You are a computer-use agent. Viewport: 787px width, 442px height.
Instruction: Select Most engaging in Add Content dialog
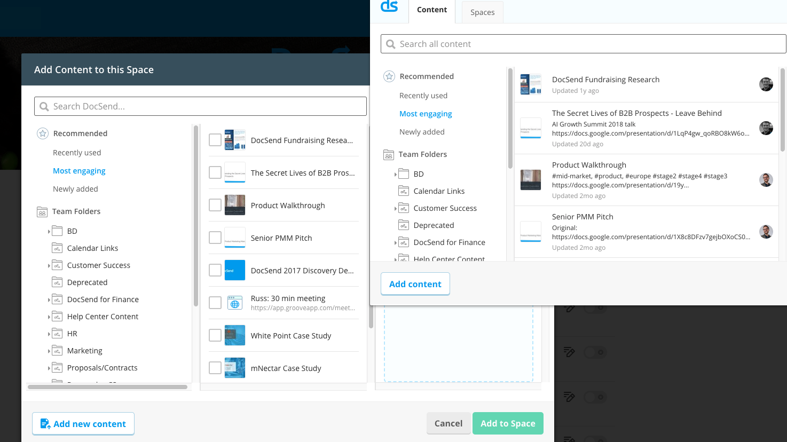[79, 171]
